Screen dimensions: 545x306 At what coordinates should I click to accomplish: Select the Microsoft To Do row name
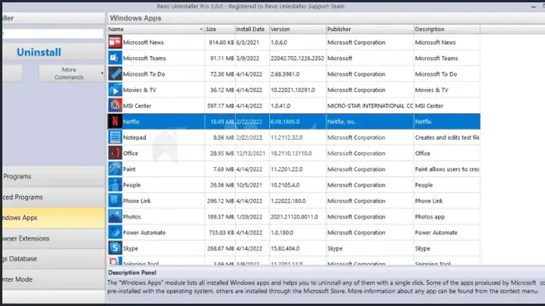144,74
